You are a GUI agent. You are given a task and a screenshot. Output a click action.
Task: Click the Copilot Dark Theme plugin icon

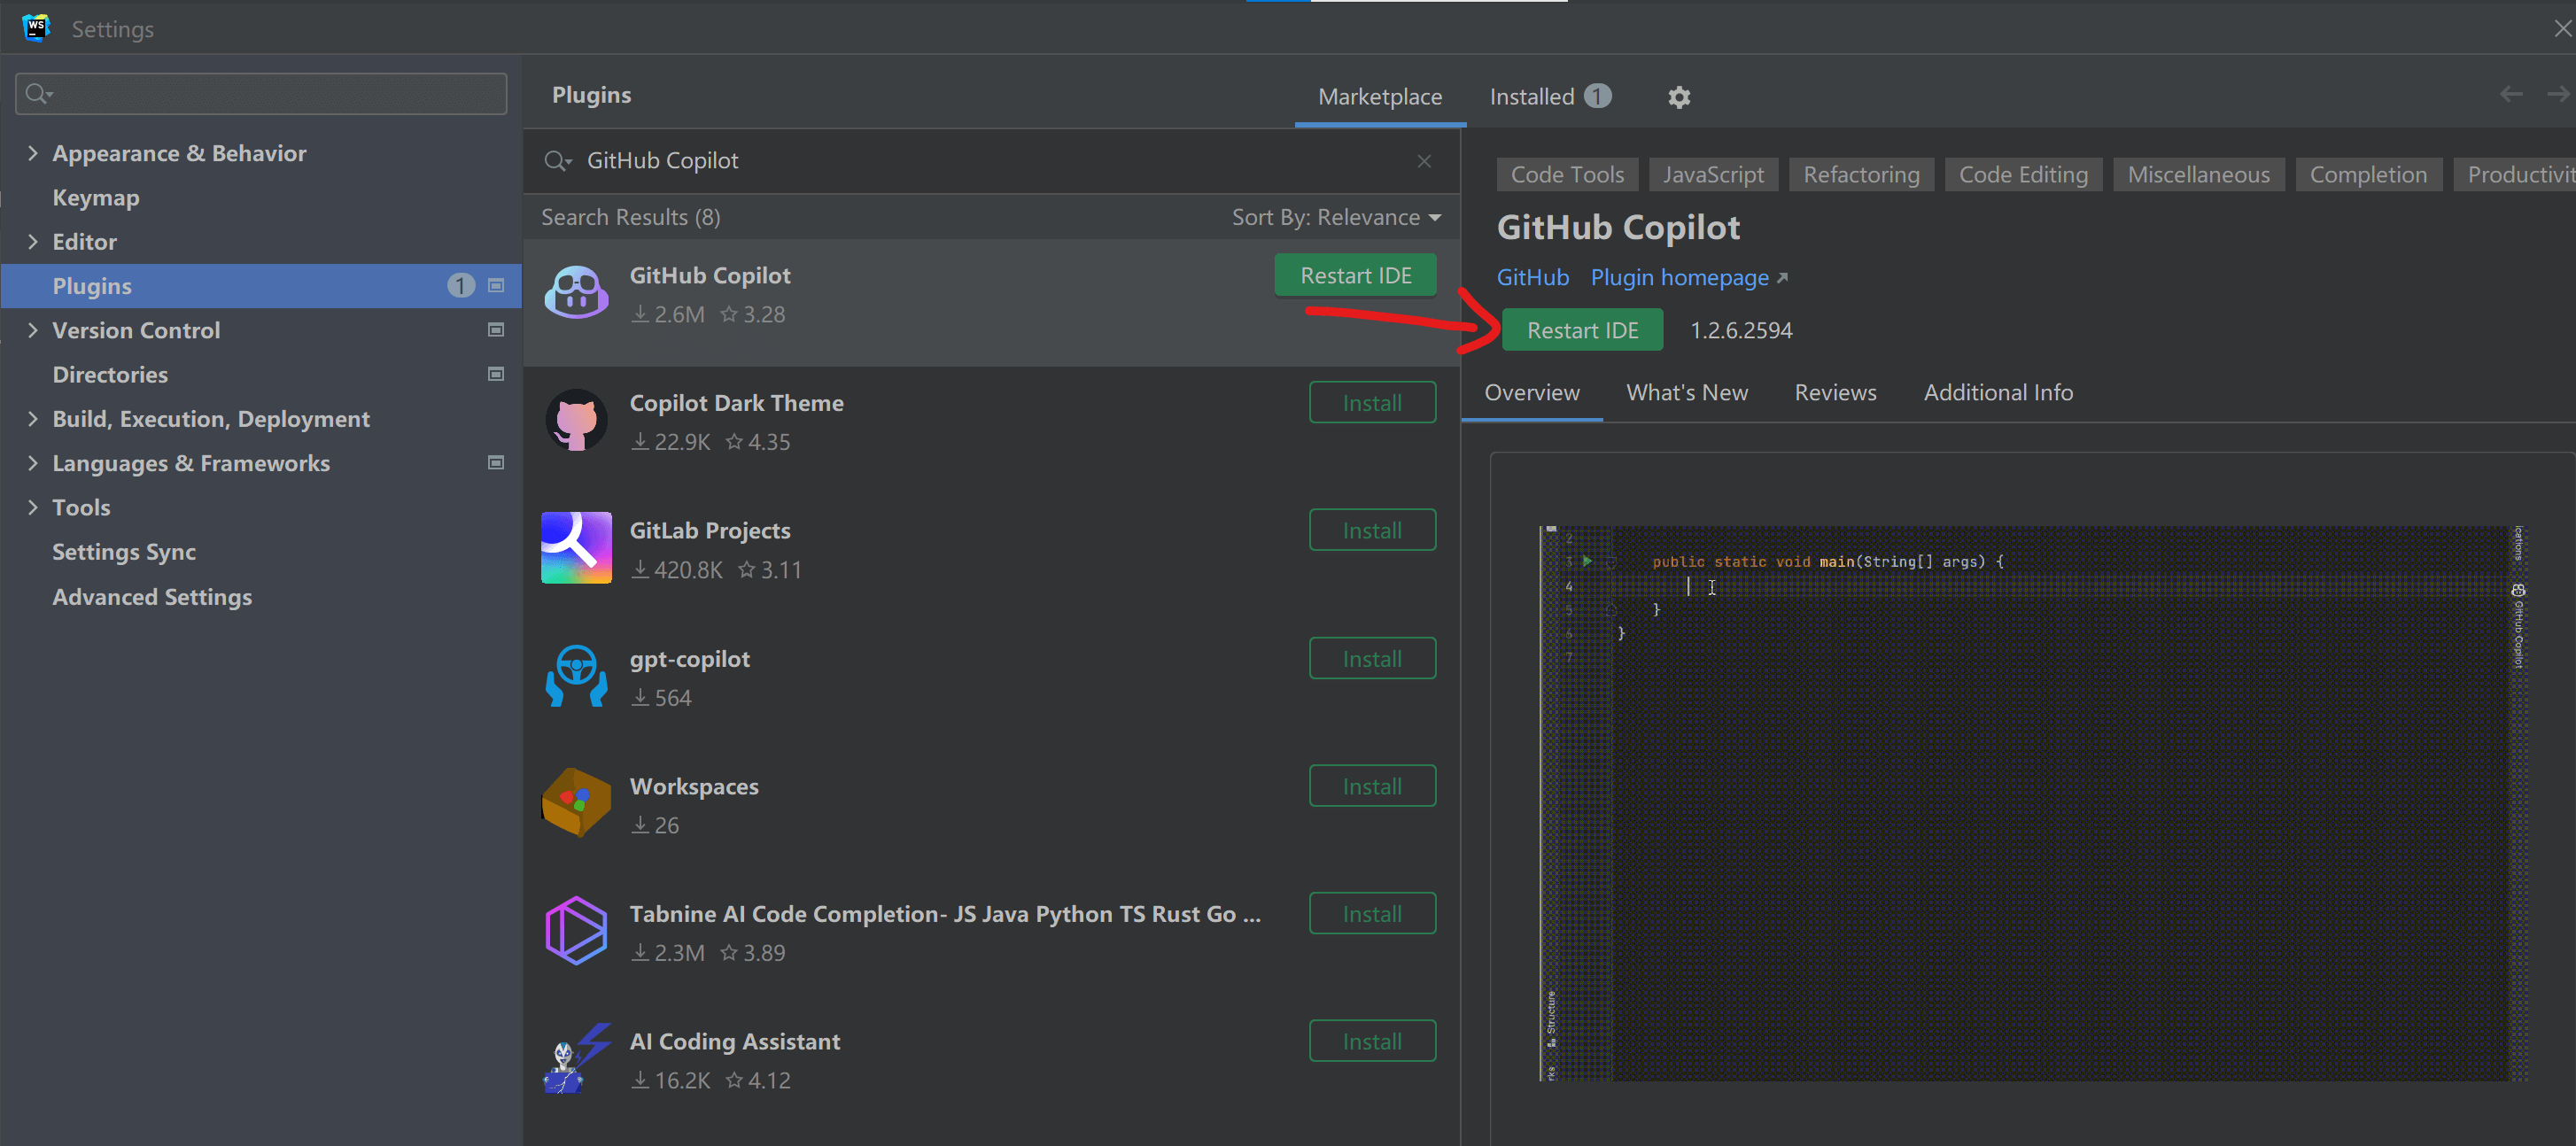pyautogui.click(x=576, y=421)
